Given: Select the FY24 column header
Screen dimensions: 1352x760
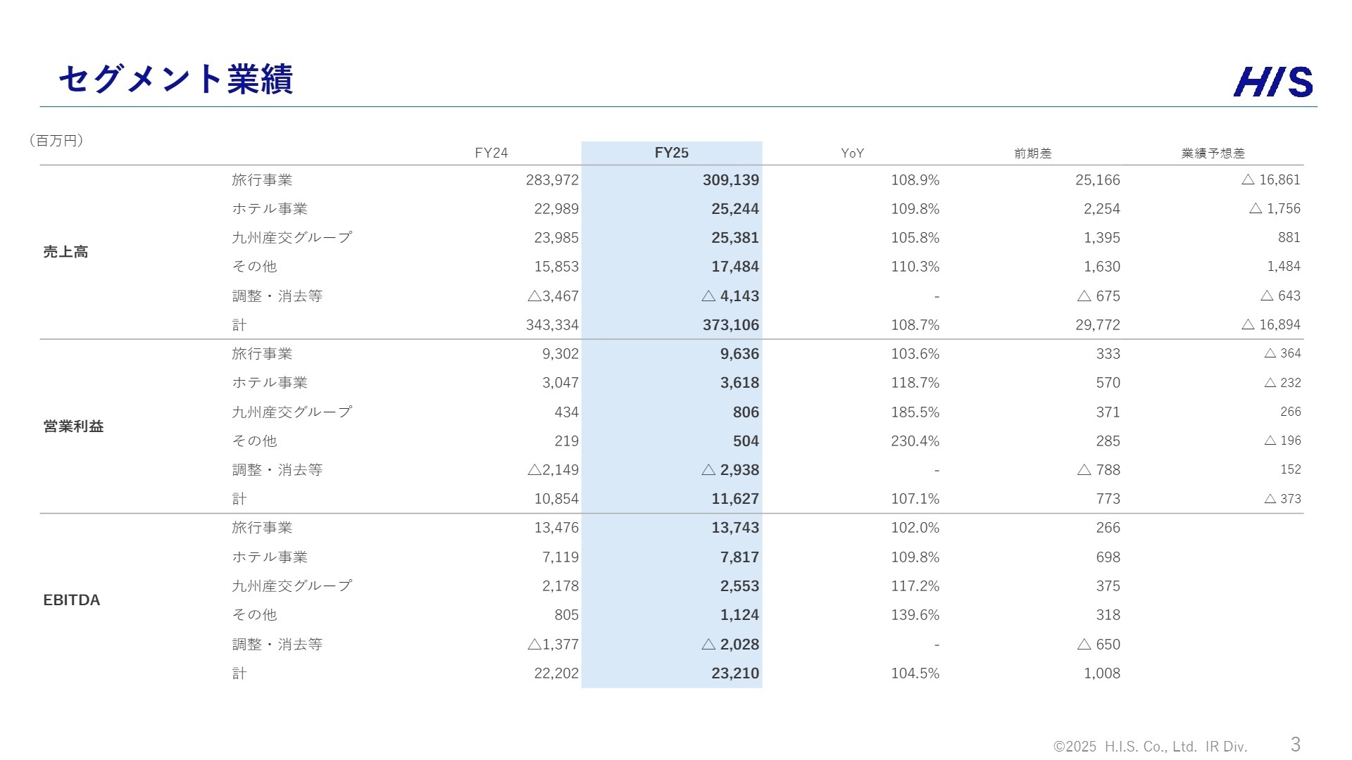Looking at the screenshot, I should [491, 153].
